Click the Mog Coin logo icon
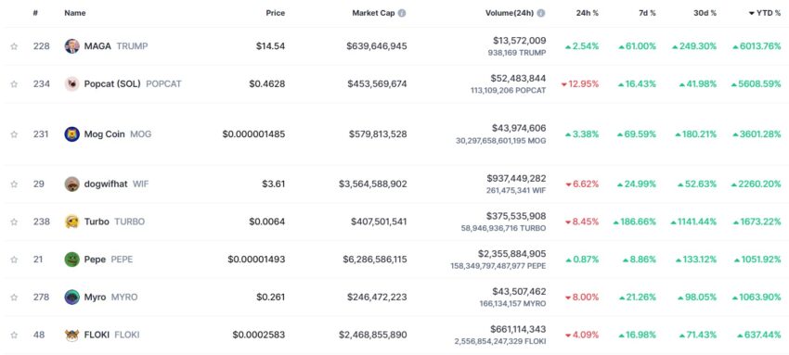This screenshot has width=789, height=355. 72,134
